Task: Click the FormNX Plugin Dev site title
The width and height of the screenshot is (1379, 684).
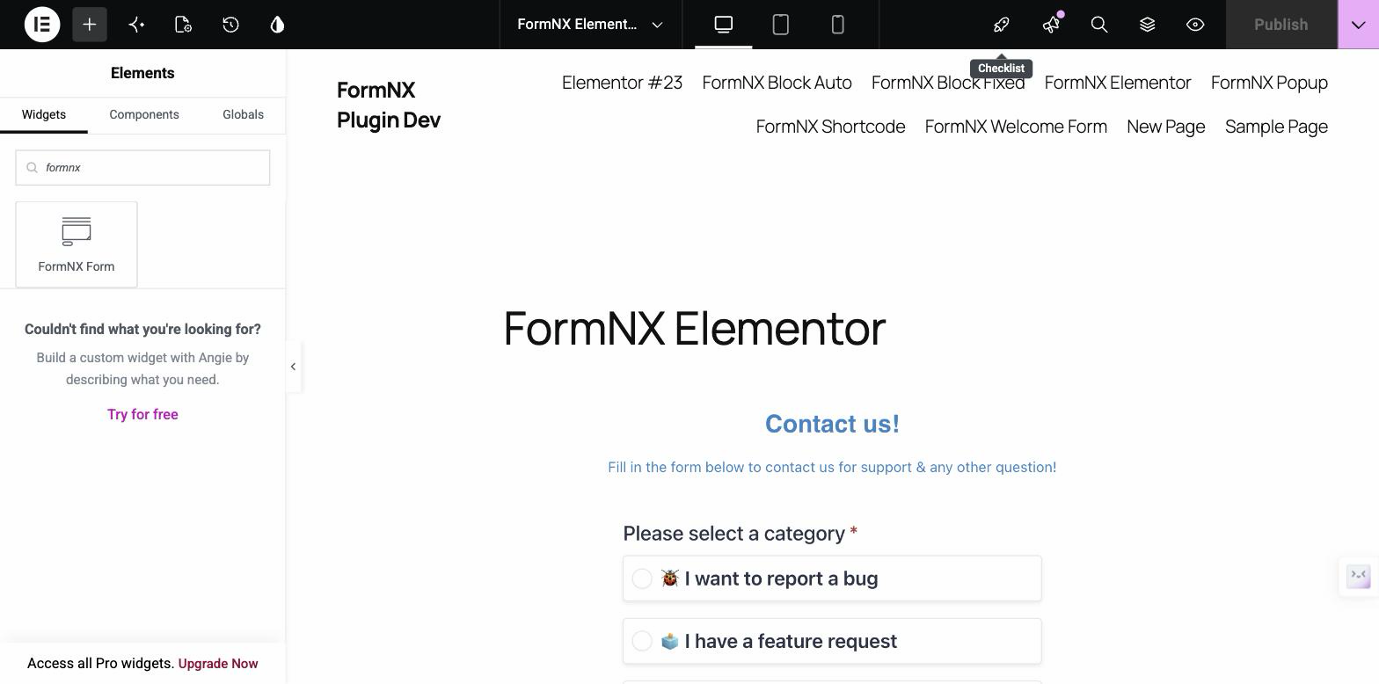Action: click(389, 105)
